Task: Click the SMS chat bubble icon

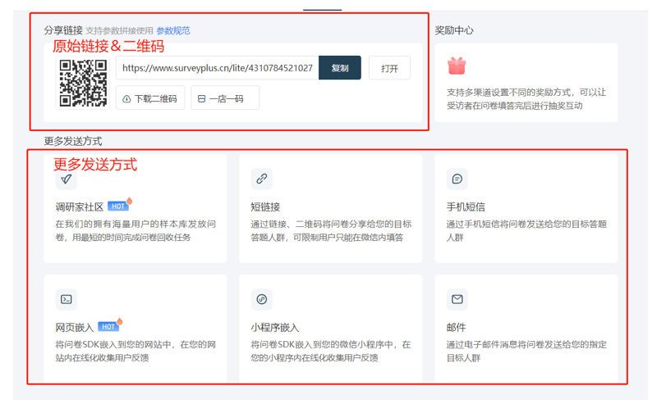Action: coord(457,179)
